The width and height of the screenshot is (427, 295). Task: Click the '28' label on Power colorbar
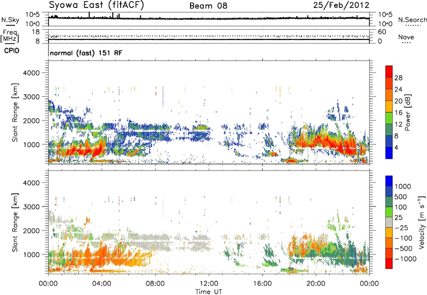coord(398,78)
